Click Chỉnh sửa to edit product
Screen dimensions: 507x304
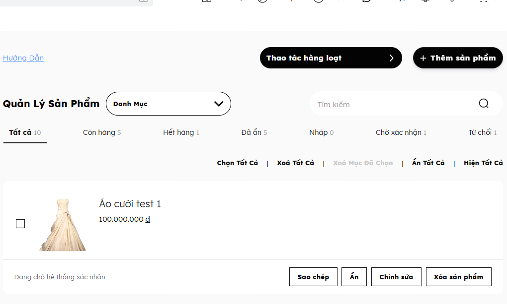pos(396,277)
